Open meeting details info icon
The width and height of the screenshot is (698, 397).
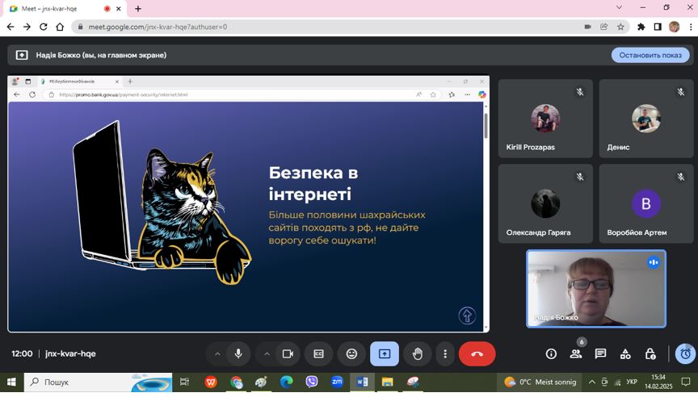[x=551, y=353]
